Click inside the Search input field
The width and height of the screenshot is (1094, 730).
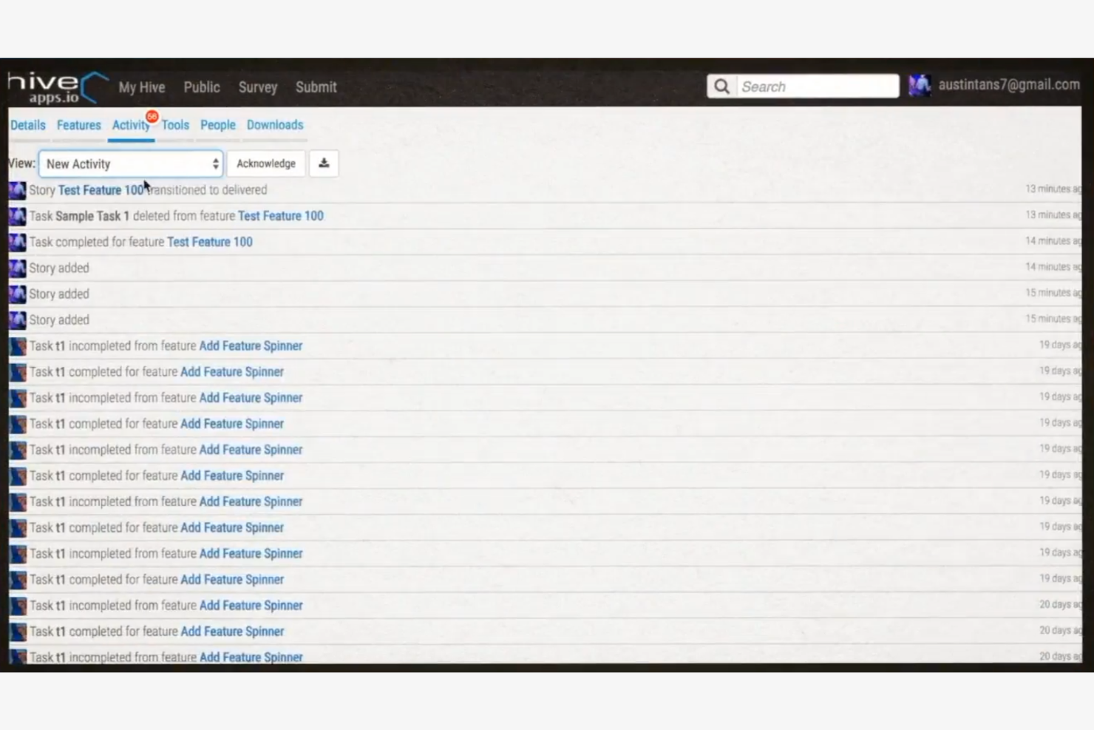pos(813,86)
